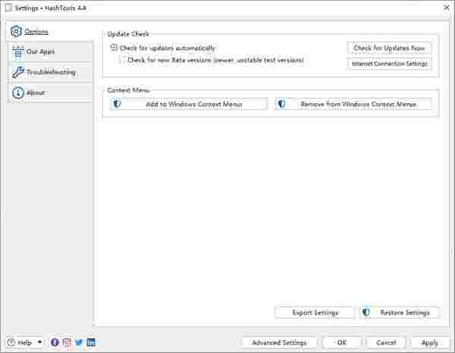Click the Our Apps grid icon

tap(17, 52)
